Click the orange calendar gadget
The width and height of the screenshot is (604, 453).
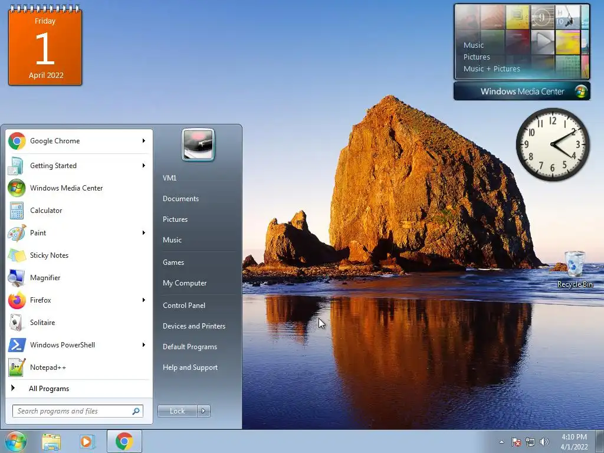[x=45, y=45]
